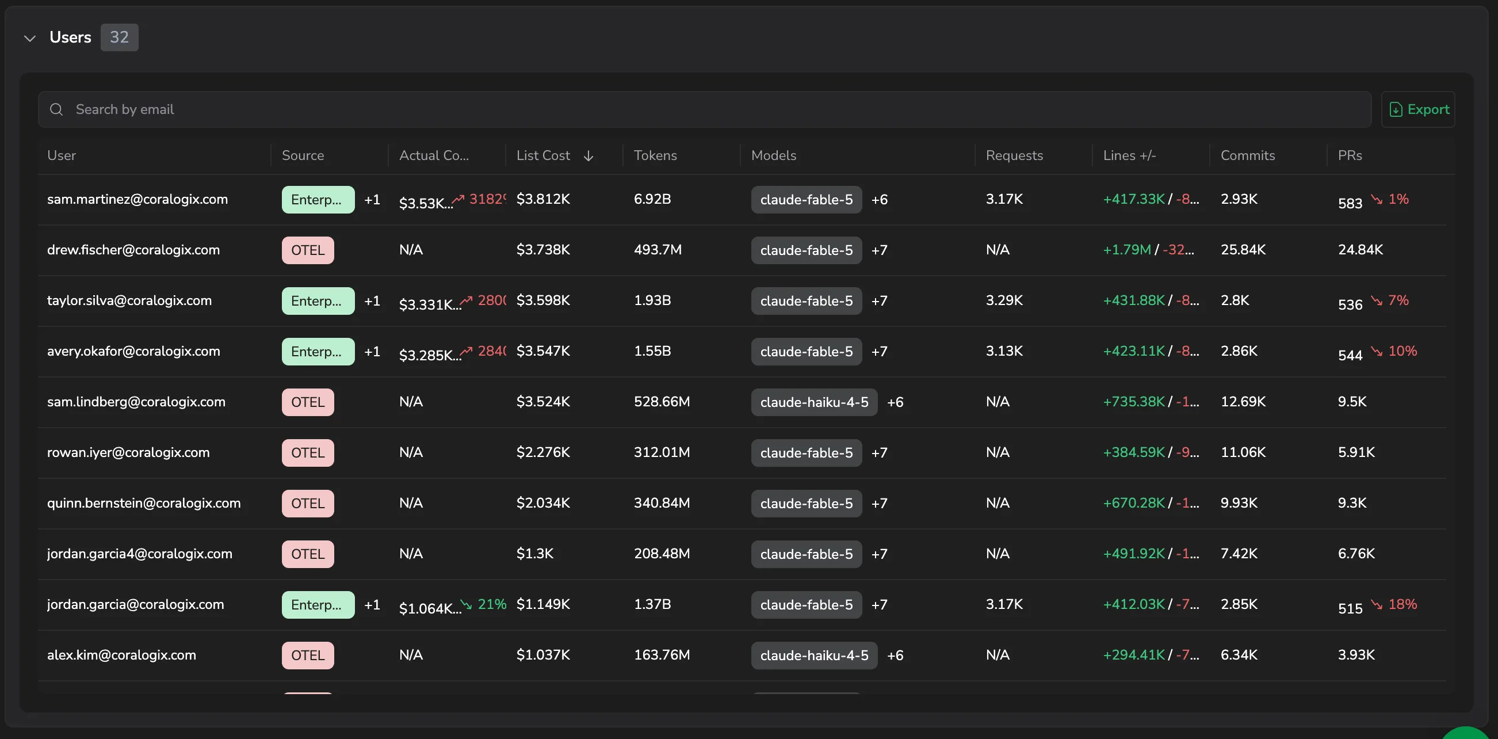Open user quinn.bernstein@coralogix.com

click(144, 503)
